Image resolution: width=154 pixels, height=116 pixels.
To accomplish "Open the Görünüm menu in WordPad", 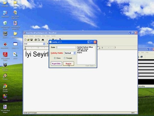I will point(38,36).
